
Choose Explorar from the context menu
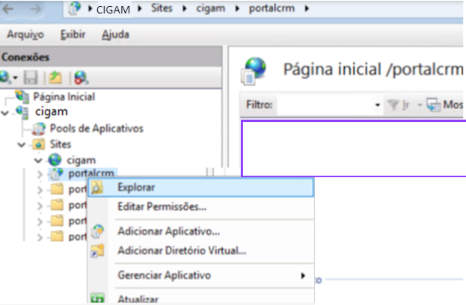click(x=201, y=188)
